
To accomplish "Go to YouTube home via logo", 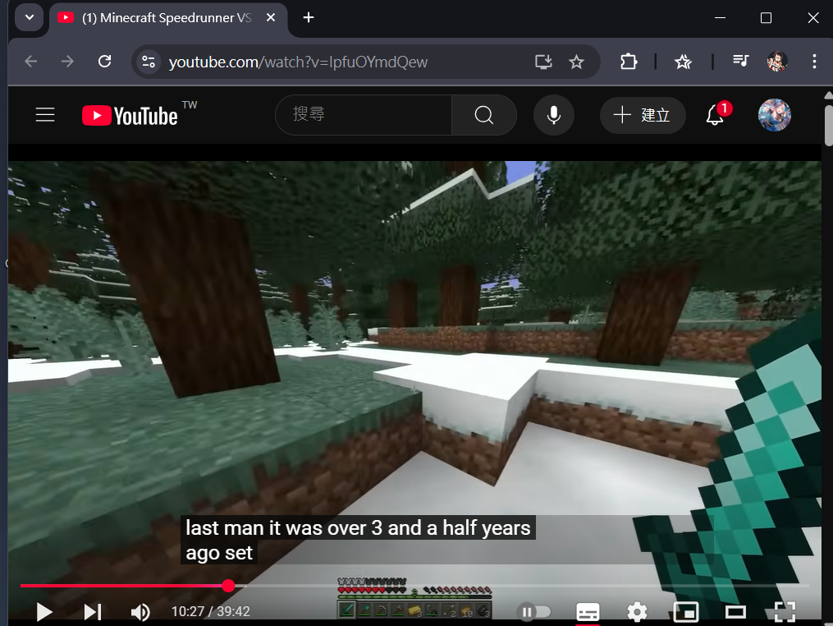I will (x=130, y=115).
